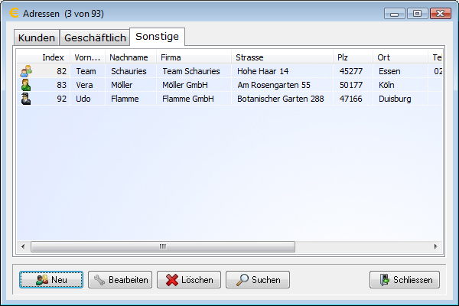The height and width of the screenshot is (306, 459).
Task: Click the horizontal scrollbar left arrow
Action: 22,247
